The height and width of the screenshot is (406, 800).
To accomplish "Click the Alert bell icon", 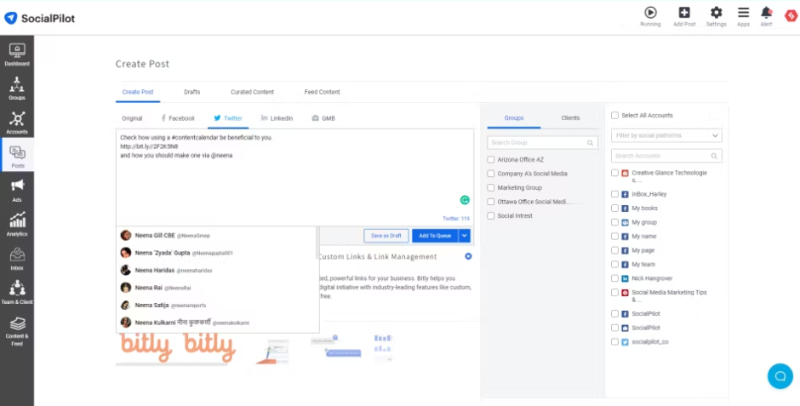I will click(766, 14).
